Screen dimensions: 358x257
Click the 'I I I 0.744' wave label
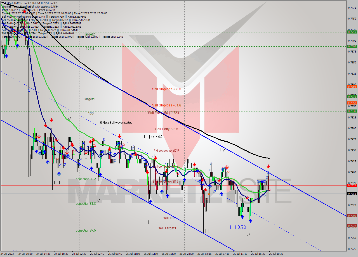click(x=153, y=137)
